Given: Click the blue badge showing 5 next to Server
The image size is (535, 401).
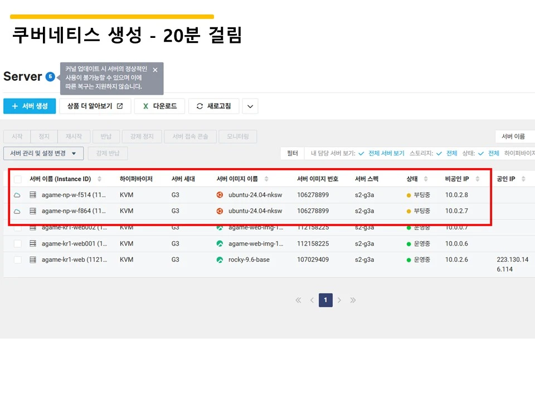Looking at the screenshot, I should point(50,77).
